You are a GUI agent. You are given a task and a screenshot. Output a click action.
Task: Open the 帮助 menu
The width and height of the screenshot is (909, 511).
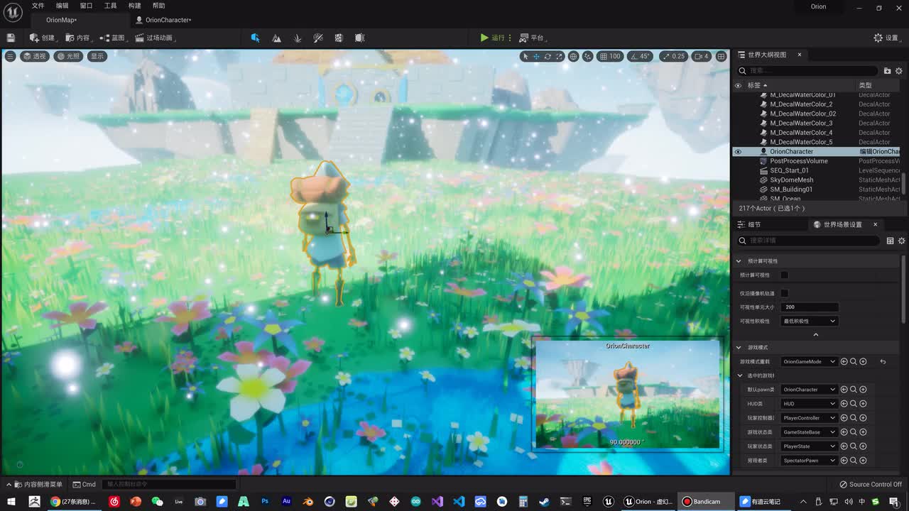(158, 6)
